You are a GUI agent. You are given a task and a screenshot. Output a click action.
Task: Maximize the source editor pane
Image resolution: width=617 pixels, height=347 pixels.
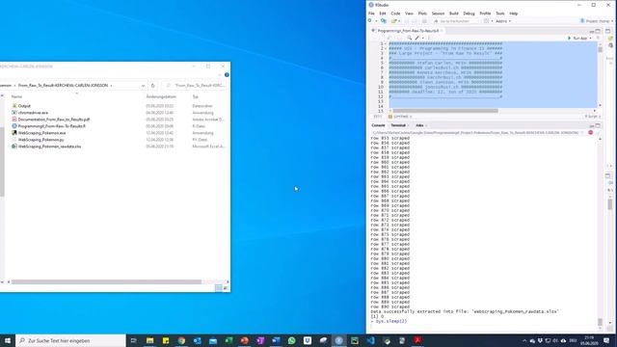[598, 31]
